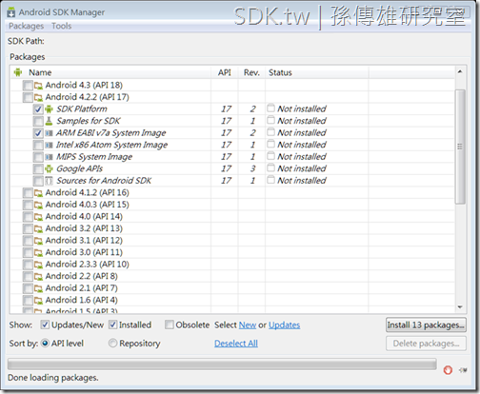Screen dimensions: 480x394
Task: Check the Android 4.2.2 (API 17) group checkbox
Action: pos(28,97)
